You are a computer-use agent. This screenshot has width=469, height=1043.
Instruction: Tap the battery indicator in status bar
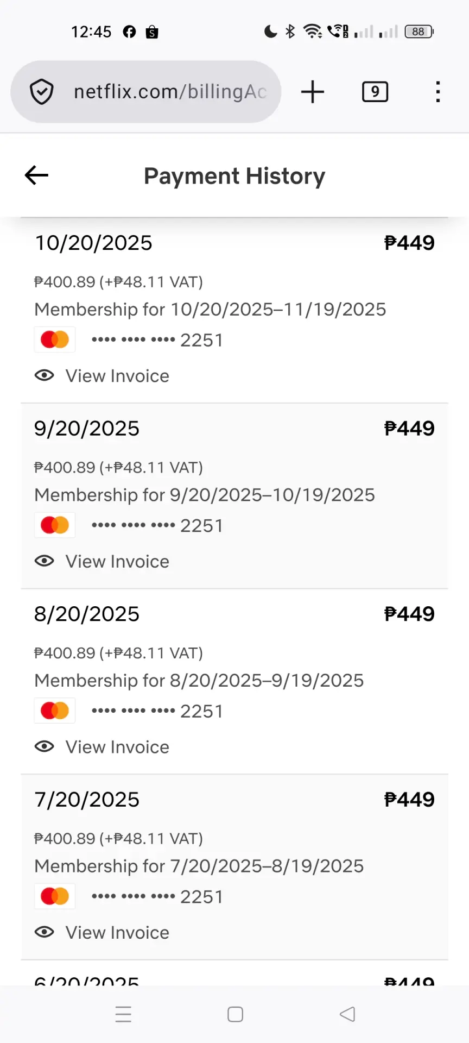point(419,32)
